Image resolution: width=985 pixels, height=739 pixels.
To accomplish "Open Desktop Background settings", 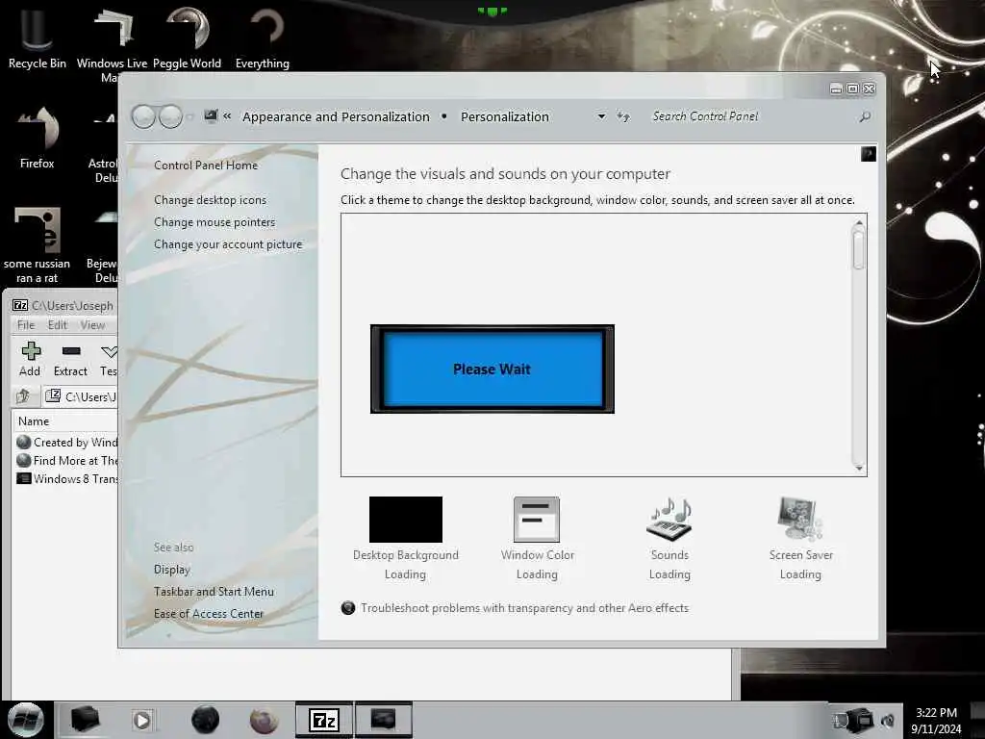I will 406,519.
